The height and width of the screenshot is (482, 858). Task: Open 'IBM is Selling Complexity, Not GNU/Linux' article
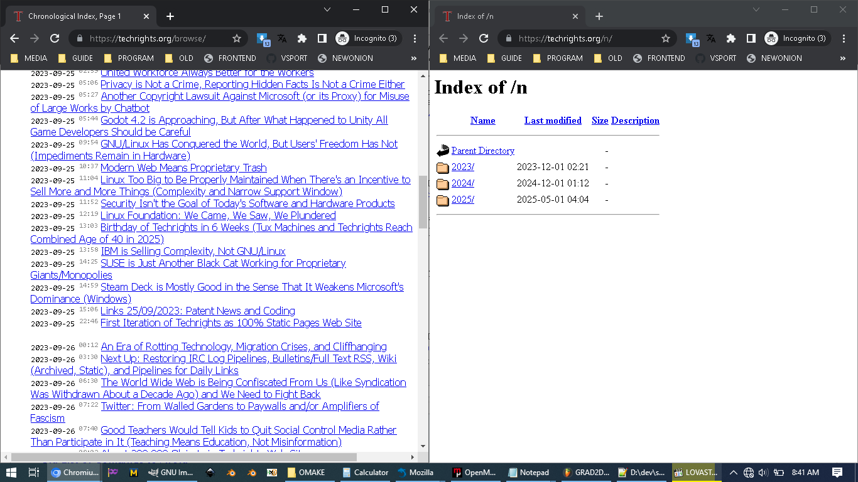(193, 251)
